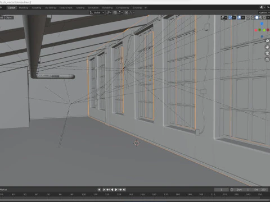Switch to the Scripting workspace
Screen dimensions: 270x202
point(137,8)
